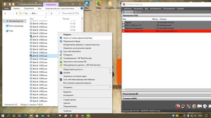Click scissors icon in KillSwitch bottom bar

point(189,106)
